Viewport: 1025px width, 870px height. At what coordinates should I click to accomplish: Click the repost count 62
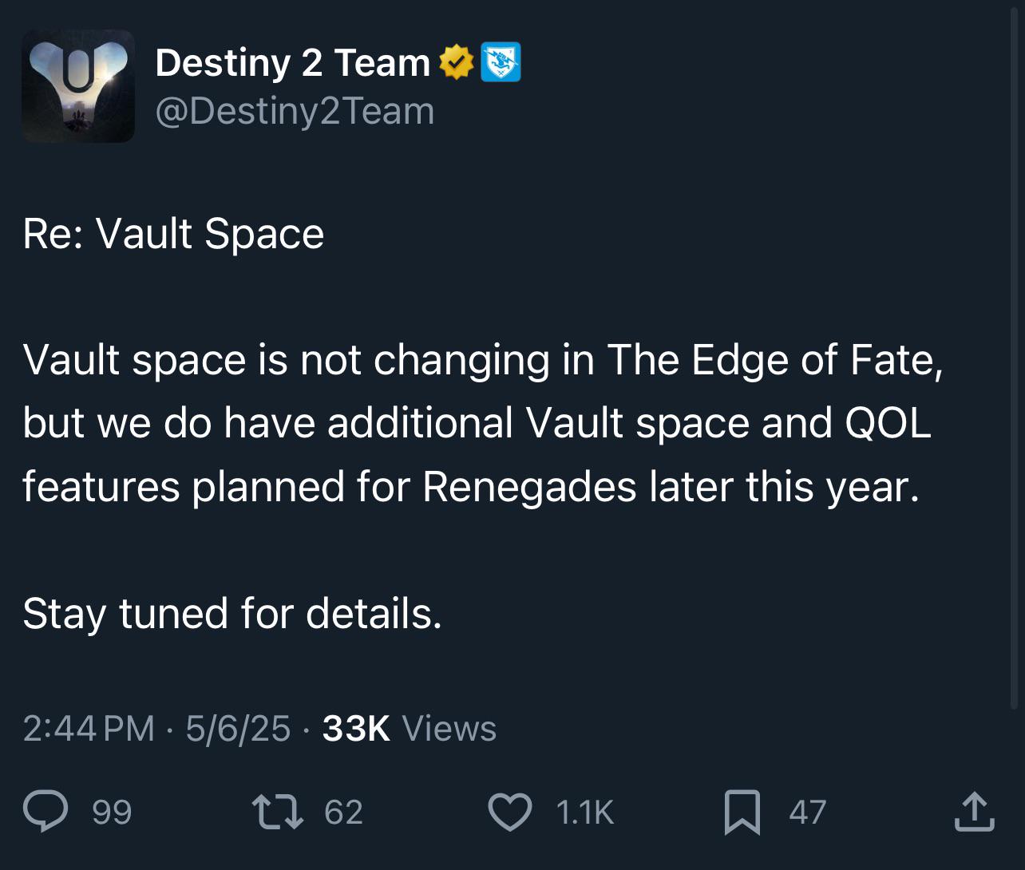coord(343,812)
